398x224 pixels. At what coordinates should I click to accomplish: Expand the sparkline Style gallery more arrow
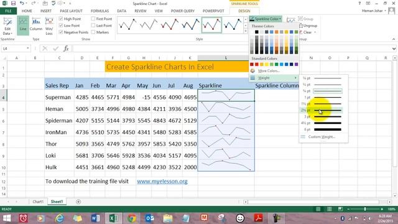[x=246, y=32]
